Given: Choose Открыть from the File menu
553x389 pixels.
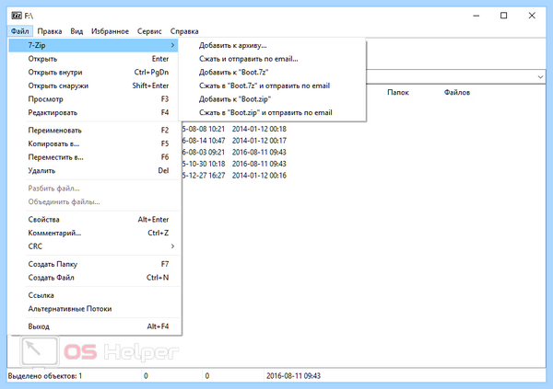Looking at the screenshot, I should 93,59.
